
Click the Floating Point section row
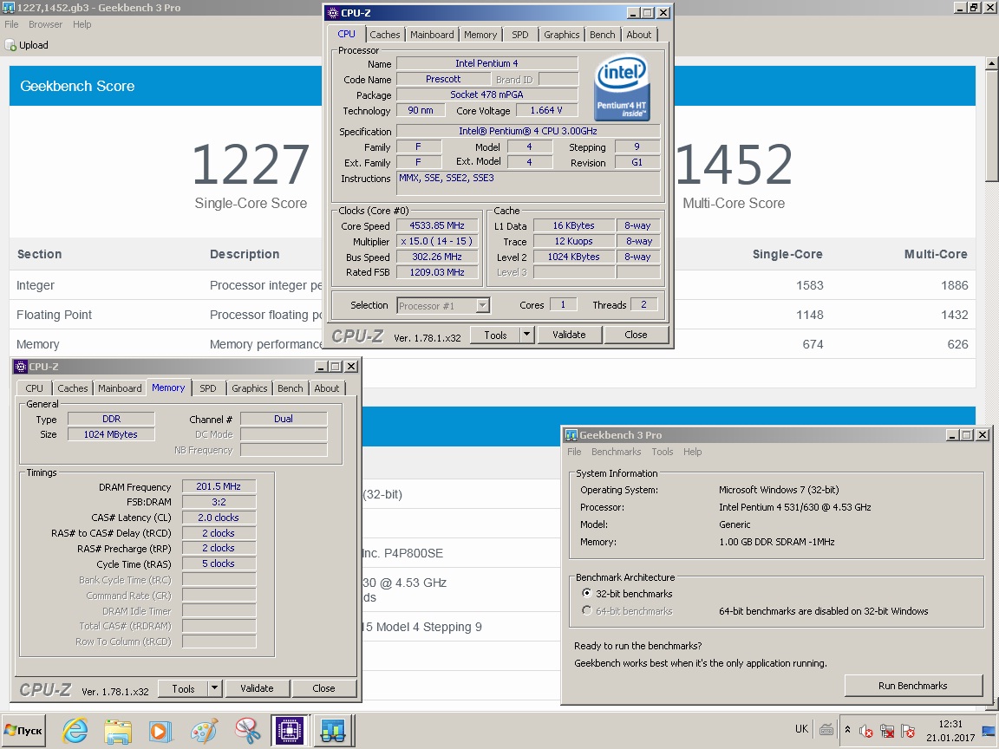pos(492,315)
